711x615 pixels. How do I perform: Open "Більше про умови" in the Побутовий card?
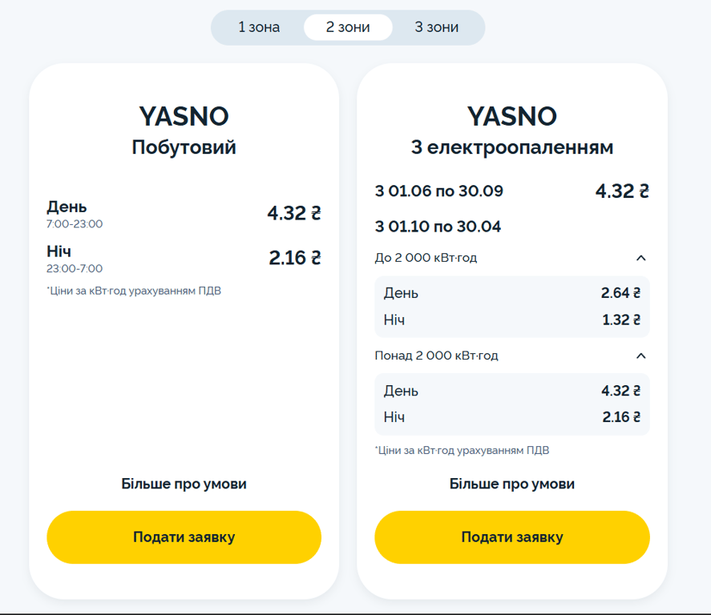184,484
